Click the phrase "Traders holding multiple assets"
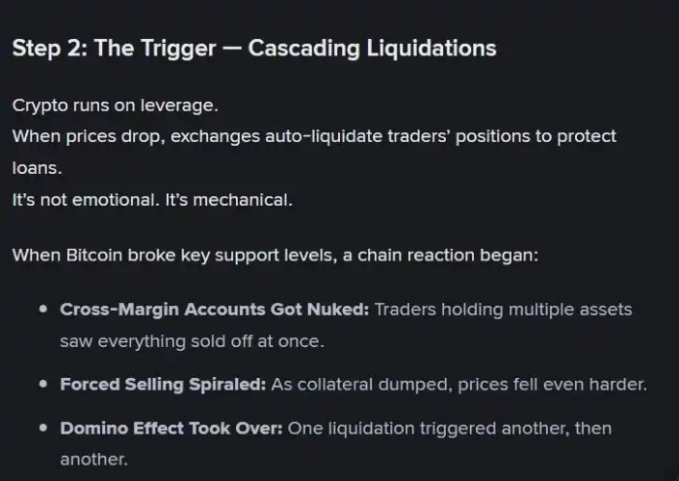679x481 pixels. click(x=502, y=310)
